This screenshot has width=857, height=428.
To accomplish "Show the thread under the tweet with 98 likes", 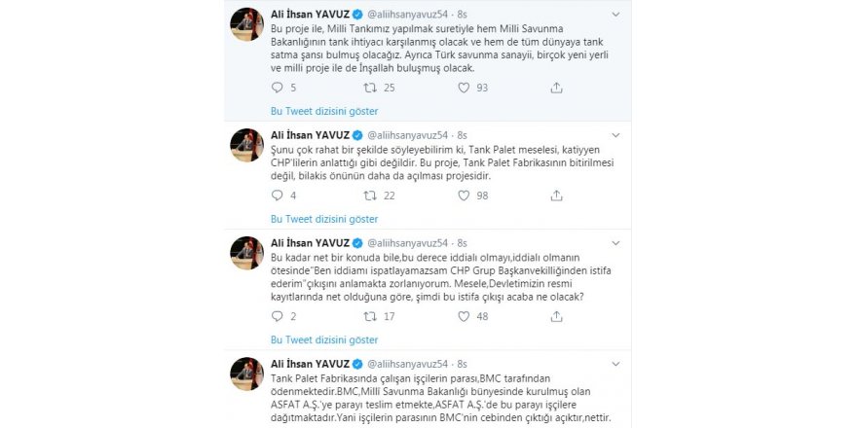I will (x=323, y=219).
